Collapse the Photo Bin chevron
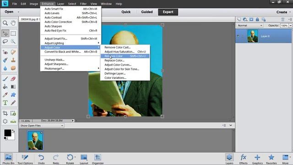This screenshot has width=293, height=165. click(231, 125)
